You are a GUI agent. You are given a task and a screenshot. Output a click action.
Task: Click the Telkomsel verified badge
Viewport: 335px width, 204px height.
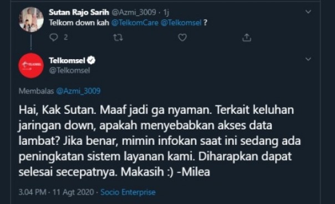91,60
